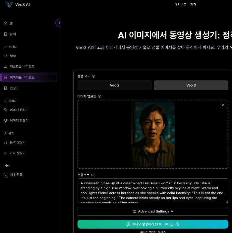Click the lines icon for 가사 생성기
Viewport: 232px width, 233px height.
[x=5, y=153]
